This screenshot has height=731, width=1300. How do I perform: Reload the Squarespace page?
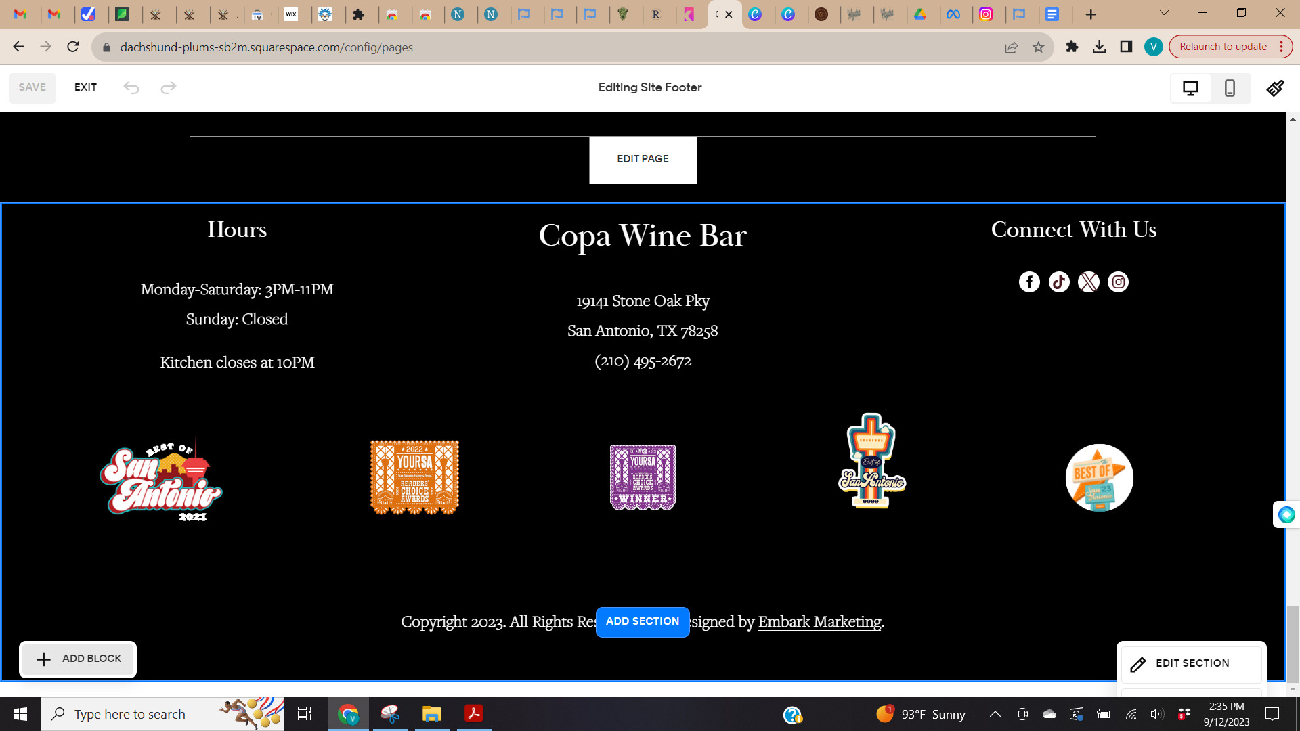point(73,47)
